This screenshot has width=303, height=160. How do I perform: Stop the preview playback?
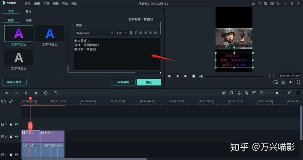click(194, 76)
